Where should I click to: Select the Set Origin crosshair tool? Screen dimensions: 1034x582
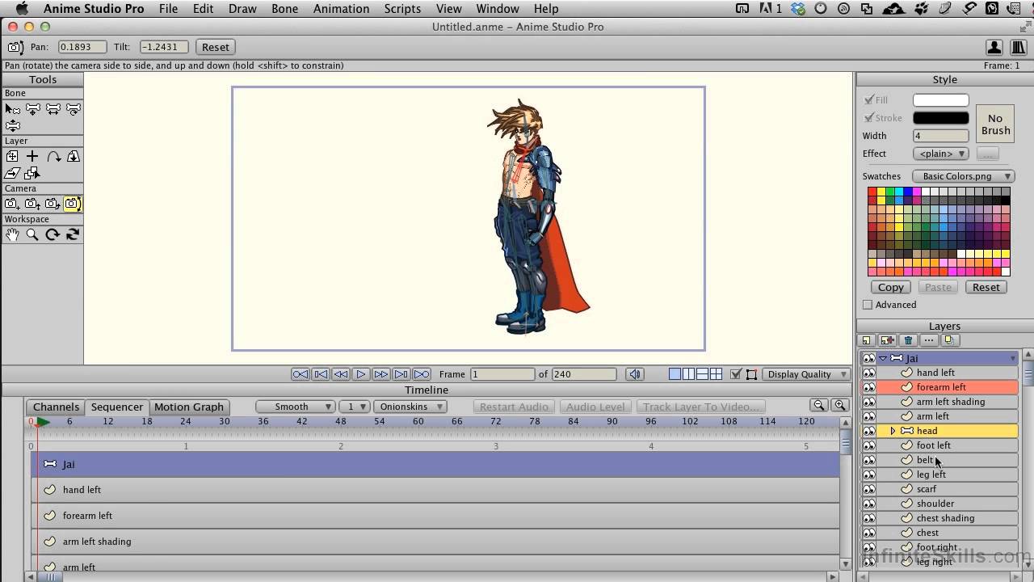(32, 156)
